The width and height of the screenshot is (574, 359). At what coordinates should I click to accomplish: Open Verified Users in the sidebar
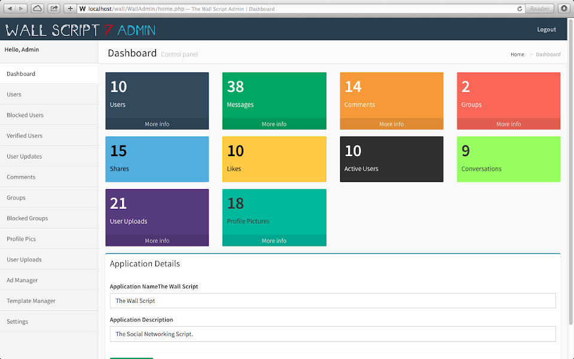(x=49, y=136)
